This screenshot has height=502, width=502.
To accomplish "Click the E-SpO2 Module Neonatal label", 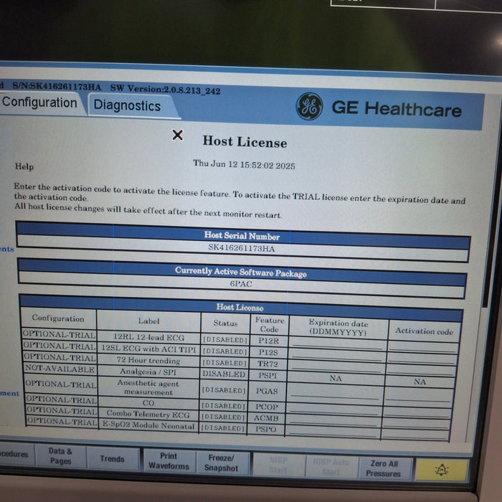I will point(148,425).
